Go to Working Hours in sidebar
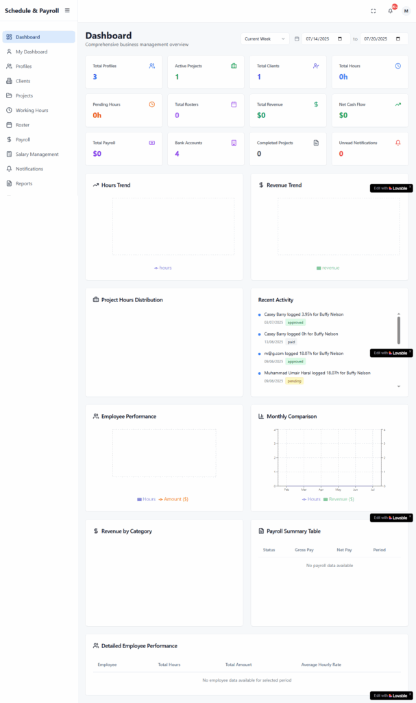Image resolution: width=416 pixels, height=703 pixels. [32, 111]
